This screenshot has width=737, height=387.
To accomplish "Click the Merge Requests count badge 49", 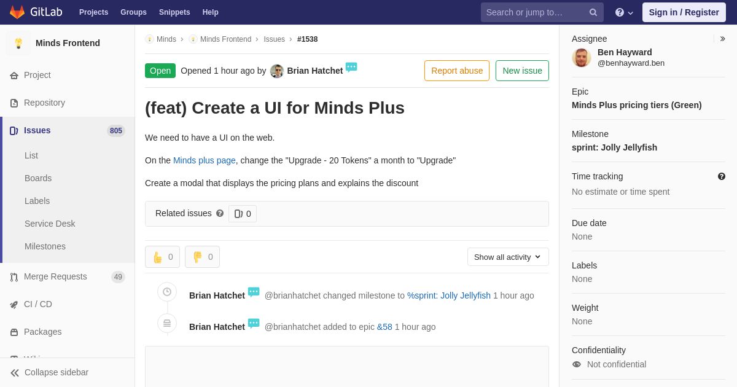I will click(118, 277).
